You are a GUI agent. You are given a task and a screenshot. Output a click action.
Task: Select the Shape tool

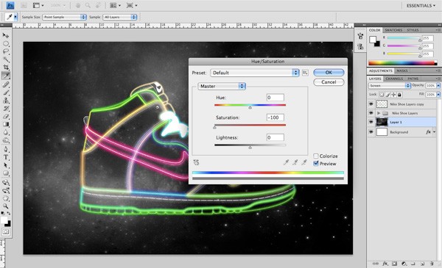(x=6, y=173)
